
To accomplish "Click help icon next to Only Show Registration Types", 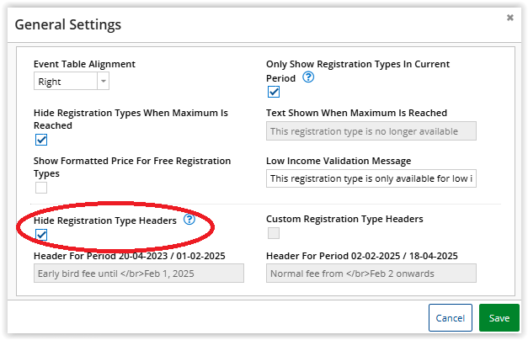I will click(308, 77).
